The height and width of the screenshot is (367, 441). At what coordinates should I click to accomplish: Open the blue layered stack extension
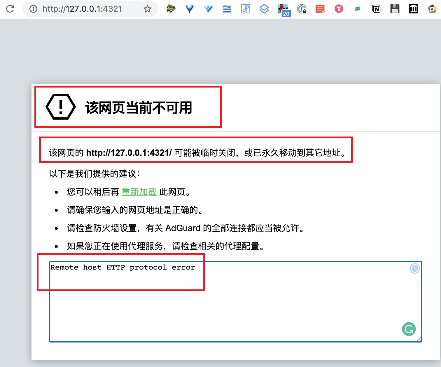point(264,9)
